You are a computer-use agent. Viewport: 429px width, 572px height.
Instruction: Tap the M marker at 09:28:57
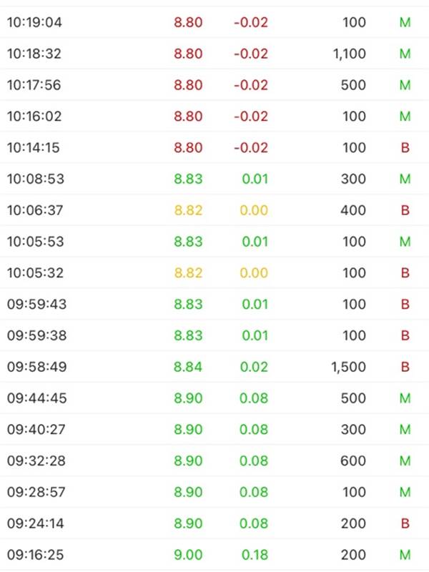click(405, 492)
